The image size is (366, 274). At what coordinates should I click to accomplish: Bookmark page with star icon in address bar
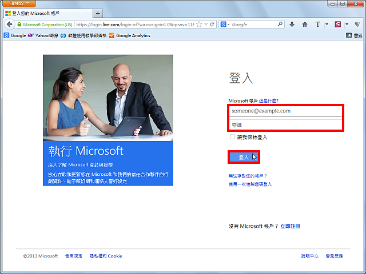(x=199, y=25)
